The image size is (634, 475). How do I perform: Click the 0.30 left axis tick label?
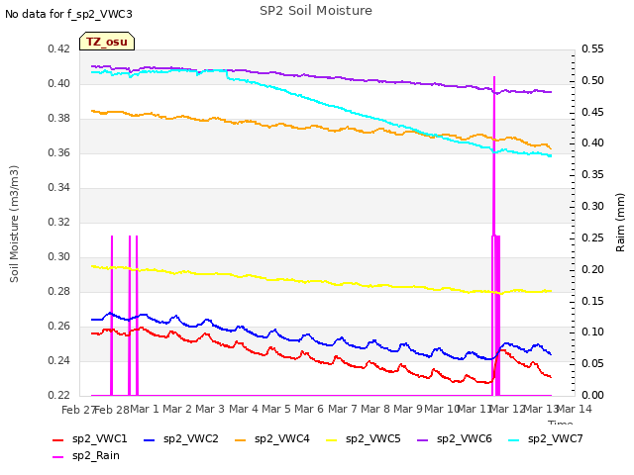(x=59, y=257)
